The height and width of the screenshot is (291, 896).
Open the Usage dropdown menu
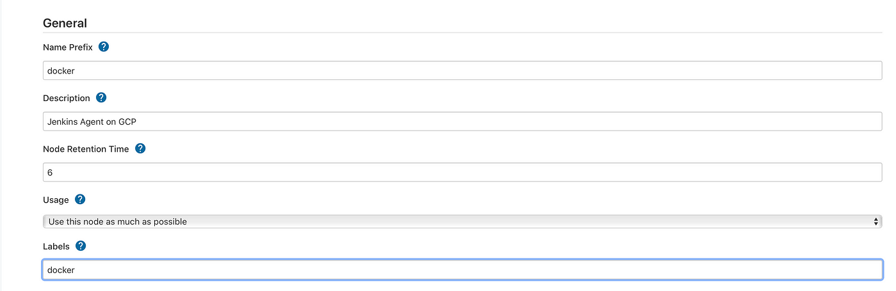pos(462,221)
